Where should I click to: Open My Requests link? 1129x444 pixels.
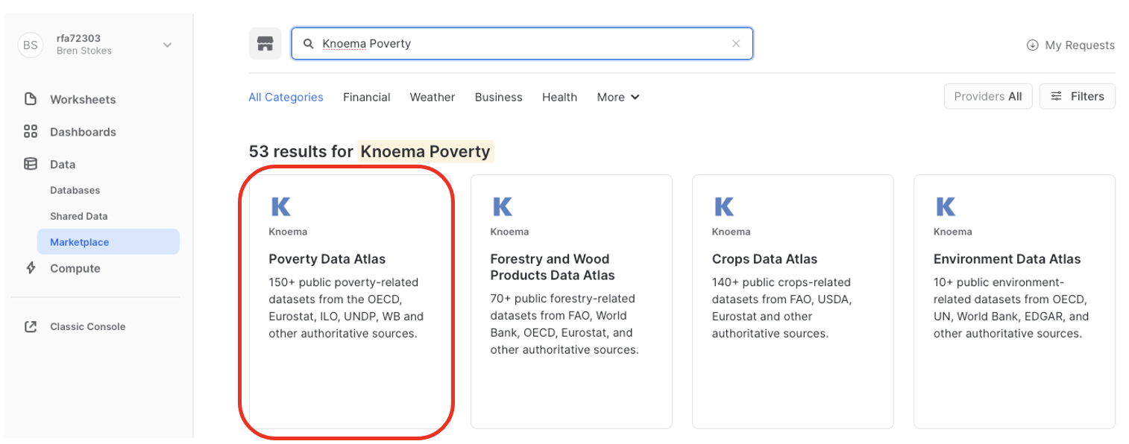point(1071,45)
